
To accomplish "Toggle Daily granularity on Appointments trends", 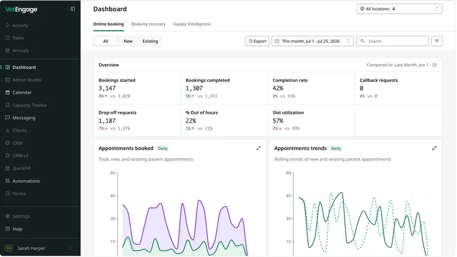I will click(336, 148).
